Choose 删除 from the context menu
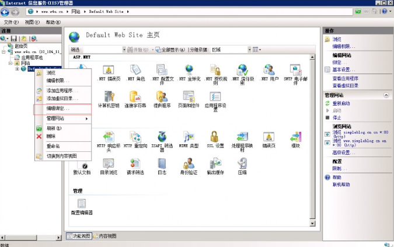The image size is (394, 247). (62, 136)
